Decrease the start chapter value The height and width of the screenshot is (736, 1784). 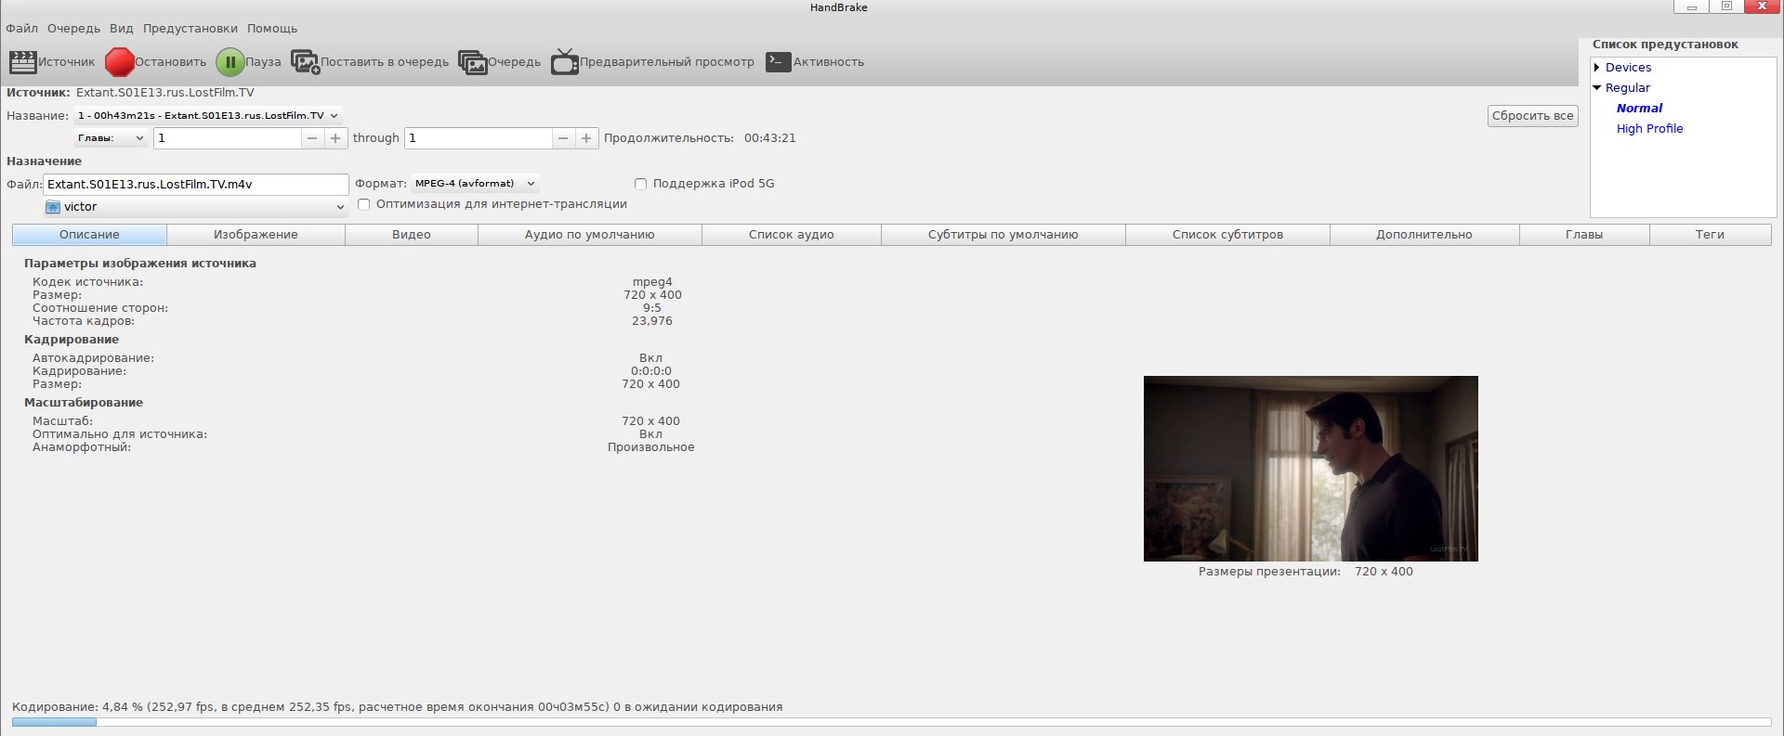click(x=312, y=138)
